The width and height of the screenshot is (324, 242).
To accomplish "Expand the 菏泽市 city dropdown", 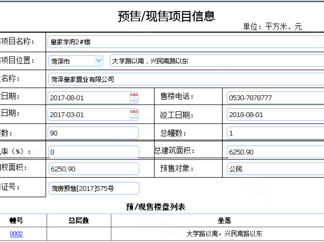I will point(98,61).
